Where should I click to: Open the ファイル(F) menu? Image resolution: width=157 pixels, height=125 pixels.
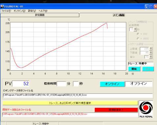pos(6,11)
